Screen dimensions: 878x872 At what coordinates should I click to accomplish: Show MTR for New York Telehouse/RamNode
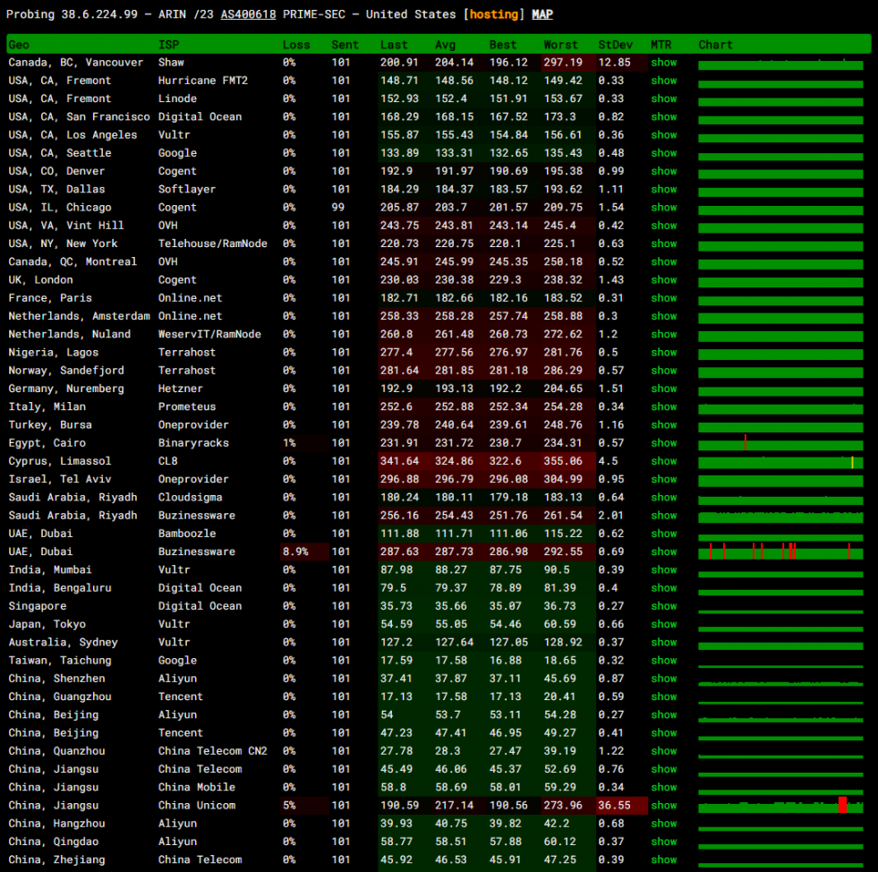(663, 244)
